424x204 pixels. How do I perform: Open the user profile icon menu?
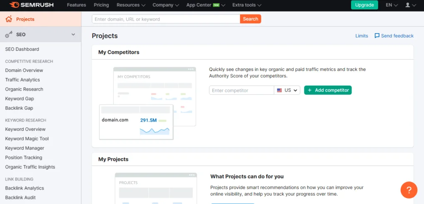click(408, 5)
